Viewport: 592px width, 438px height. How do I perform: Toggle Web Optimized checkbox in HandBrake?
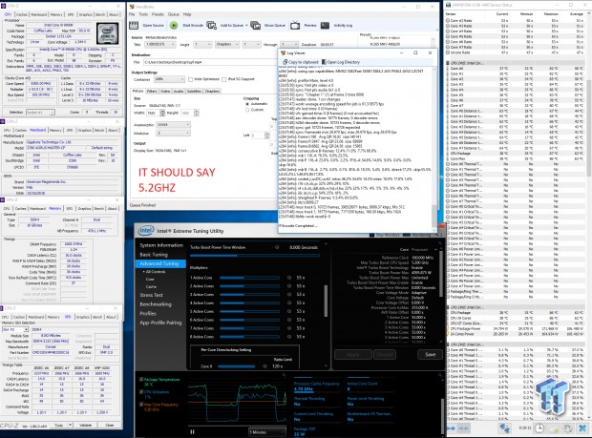click(190, 79)
